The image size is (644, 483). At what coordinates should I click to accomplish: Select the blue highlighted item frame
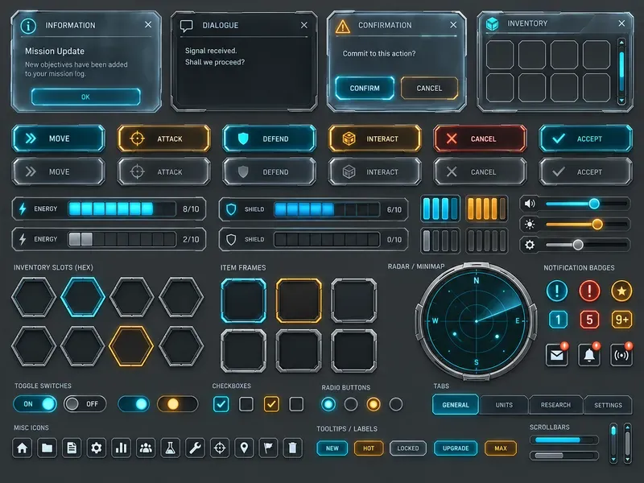[244, 300]
